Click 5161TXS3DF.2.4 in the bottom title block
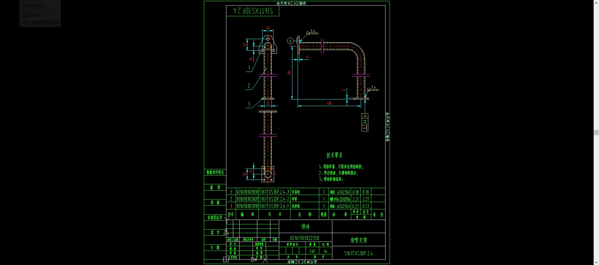 tap(359, 253)
